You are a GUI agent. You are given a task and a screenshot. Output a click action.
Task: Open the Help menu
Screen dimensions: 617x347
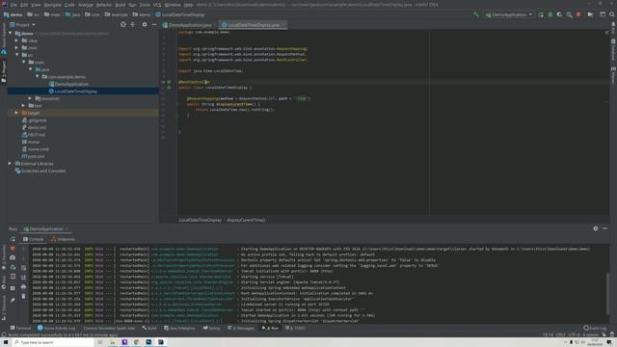tap(189, 5)
